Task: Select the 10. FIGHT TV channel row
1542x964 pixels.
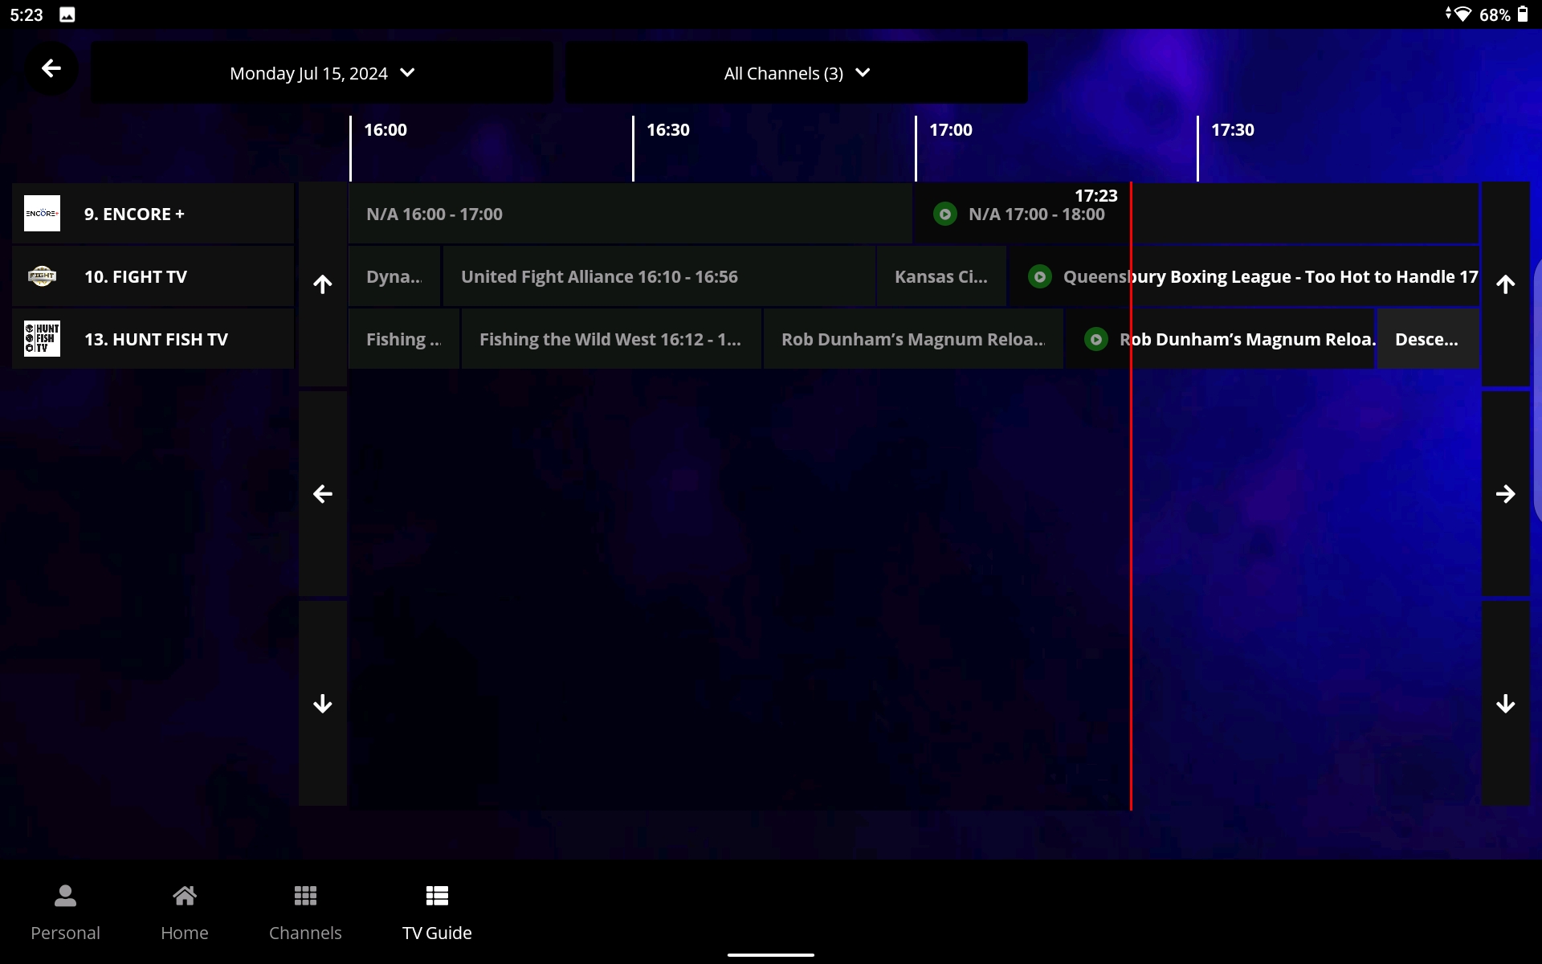Action: [153, 276]
